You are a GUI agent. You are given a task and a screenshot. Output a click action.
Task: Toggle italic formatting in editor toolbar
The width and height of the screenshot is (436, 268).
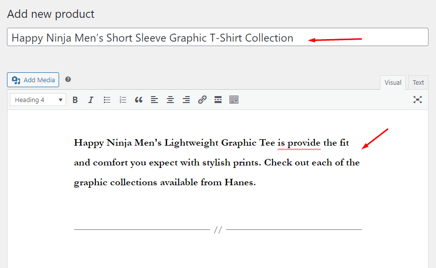[91, 100]
